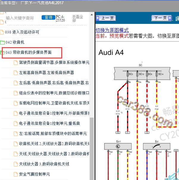Click the E817 component in wiring diagram

118,146
